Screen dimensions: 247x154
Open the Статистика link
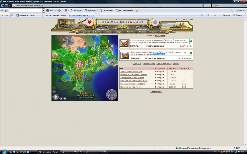point(156,92)
